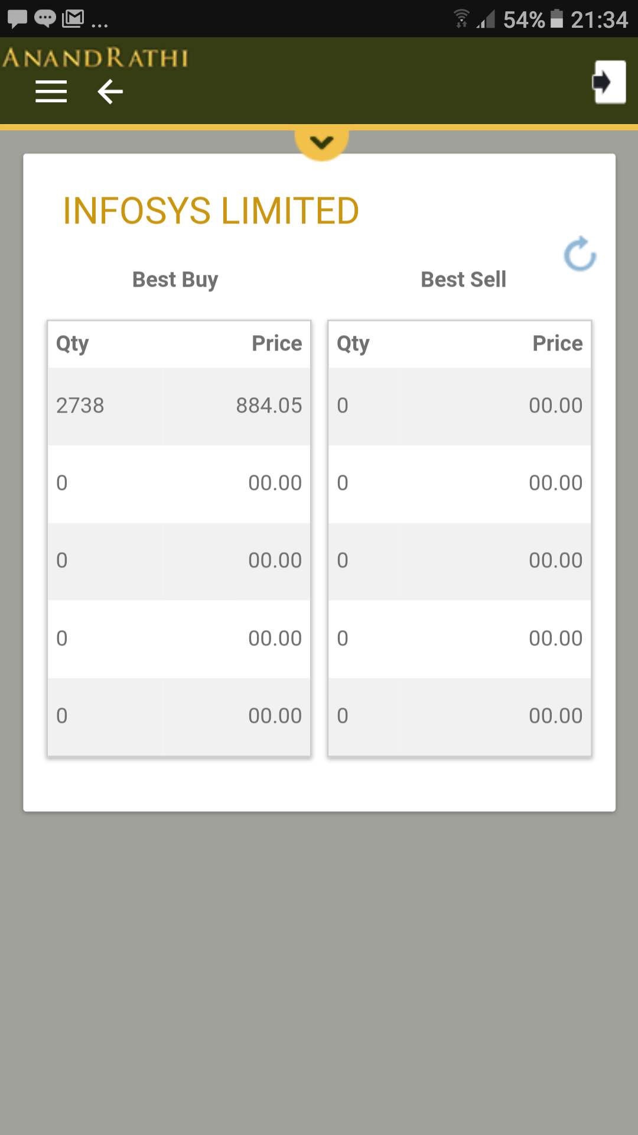Tap the Gmail notification icon

(73, 19)
